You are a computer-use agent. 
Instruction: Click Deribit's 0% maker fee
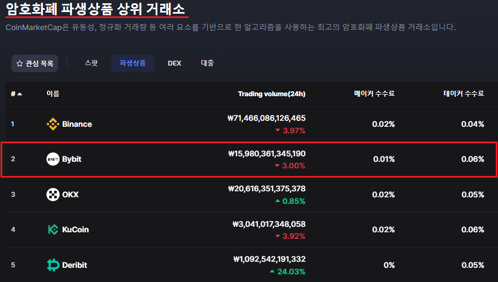pos(389,265)
